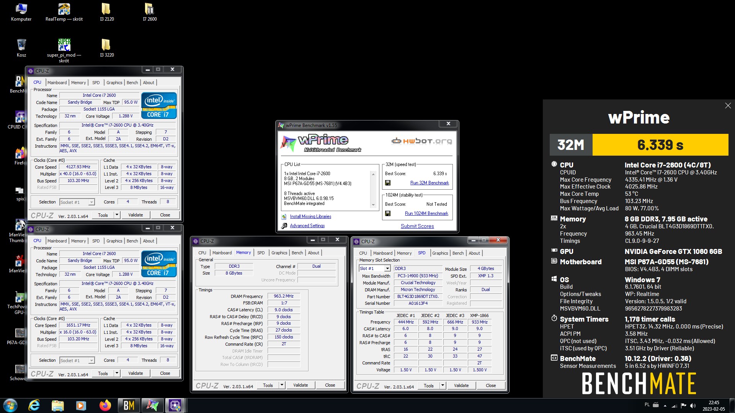
Task: Open File Explorer from the taskbar
Action: pyautogui.click(x=57, y=405)
